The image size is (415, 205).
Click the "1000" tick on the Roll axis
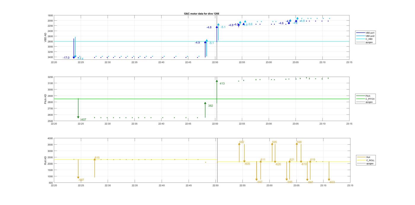50,177
